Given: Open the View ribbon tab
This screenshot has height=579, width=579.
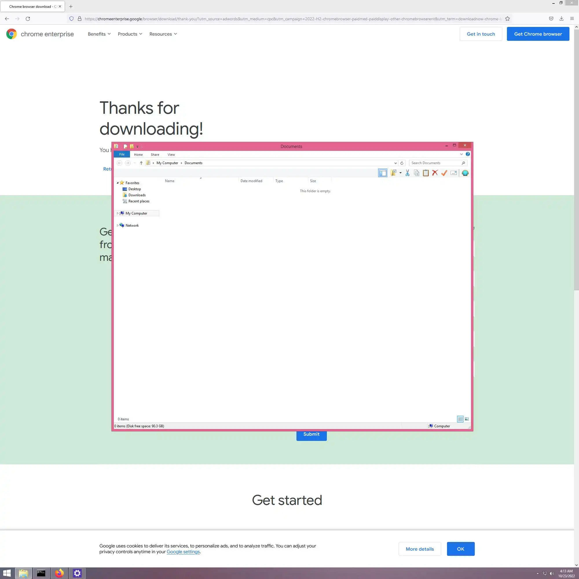Looking at the screenshot, I should [171, 155].
